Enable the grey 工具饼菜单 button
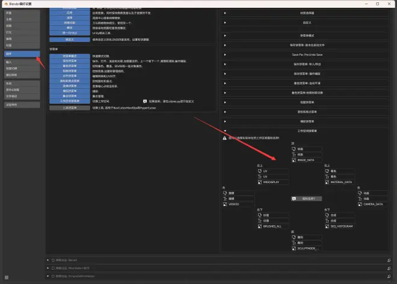The width and height of the screenshot is (397, 284). [70, 108]
